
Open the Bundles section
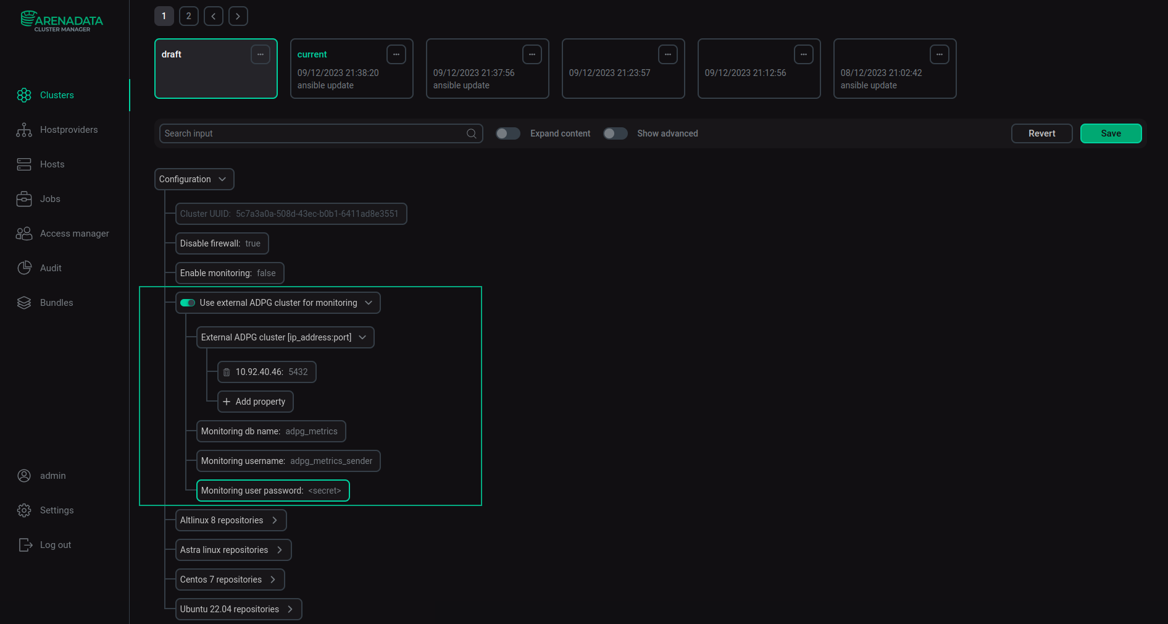pyautogui.click(x=56, y=303)
